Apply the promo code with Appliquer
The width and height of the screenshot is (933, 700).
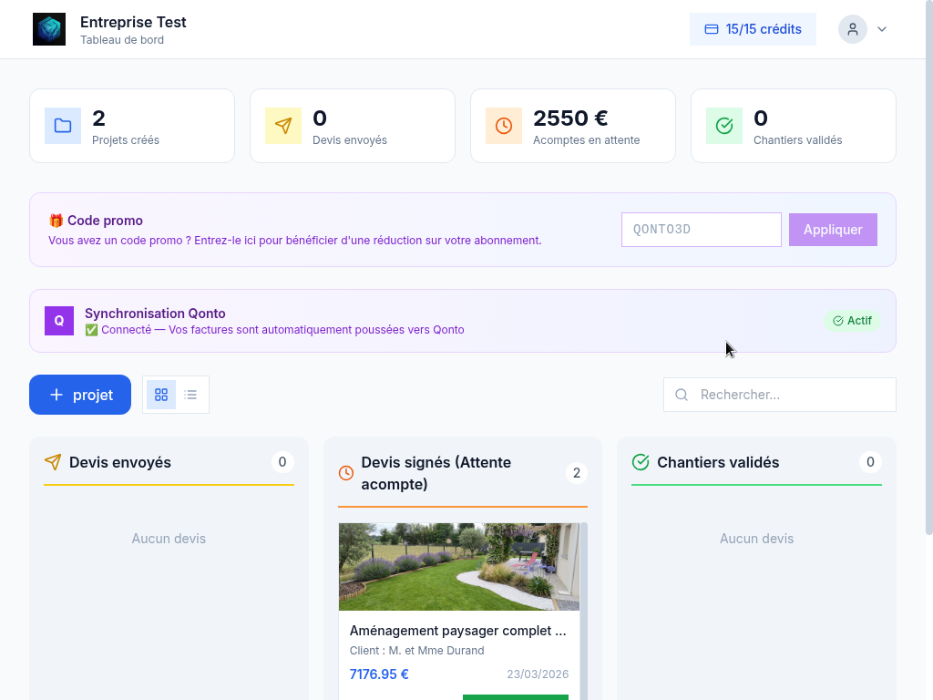tap(833, 230)
